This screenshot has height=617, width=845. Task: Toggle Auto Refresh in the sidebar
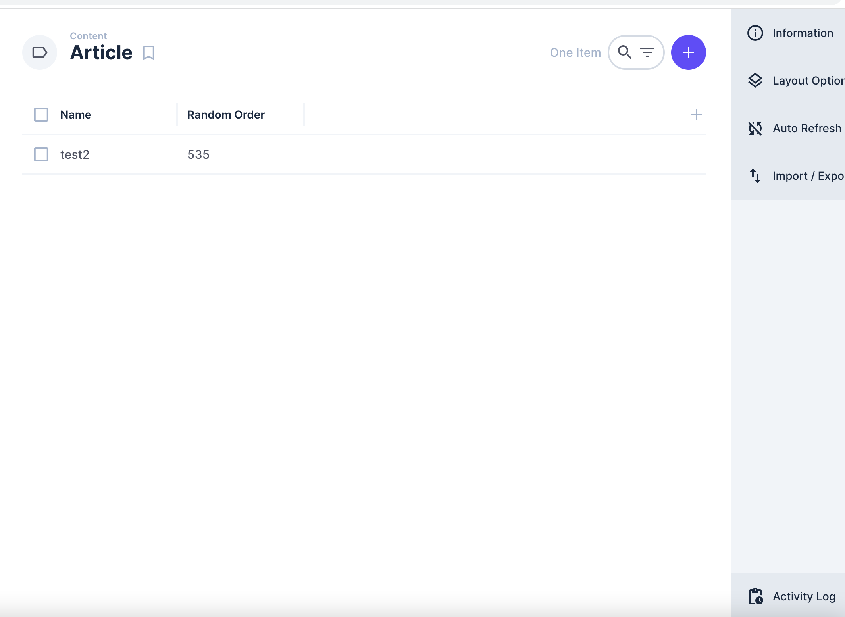point(807,128)
